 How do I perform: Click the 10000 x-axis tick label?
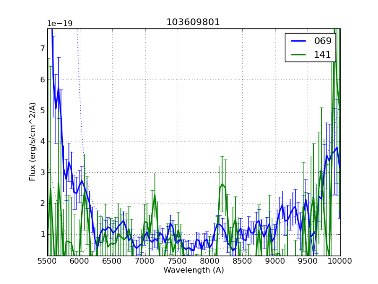pos(340,261)
